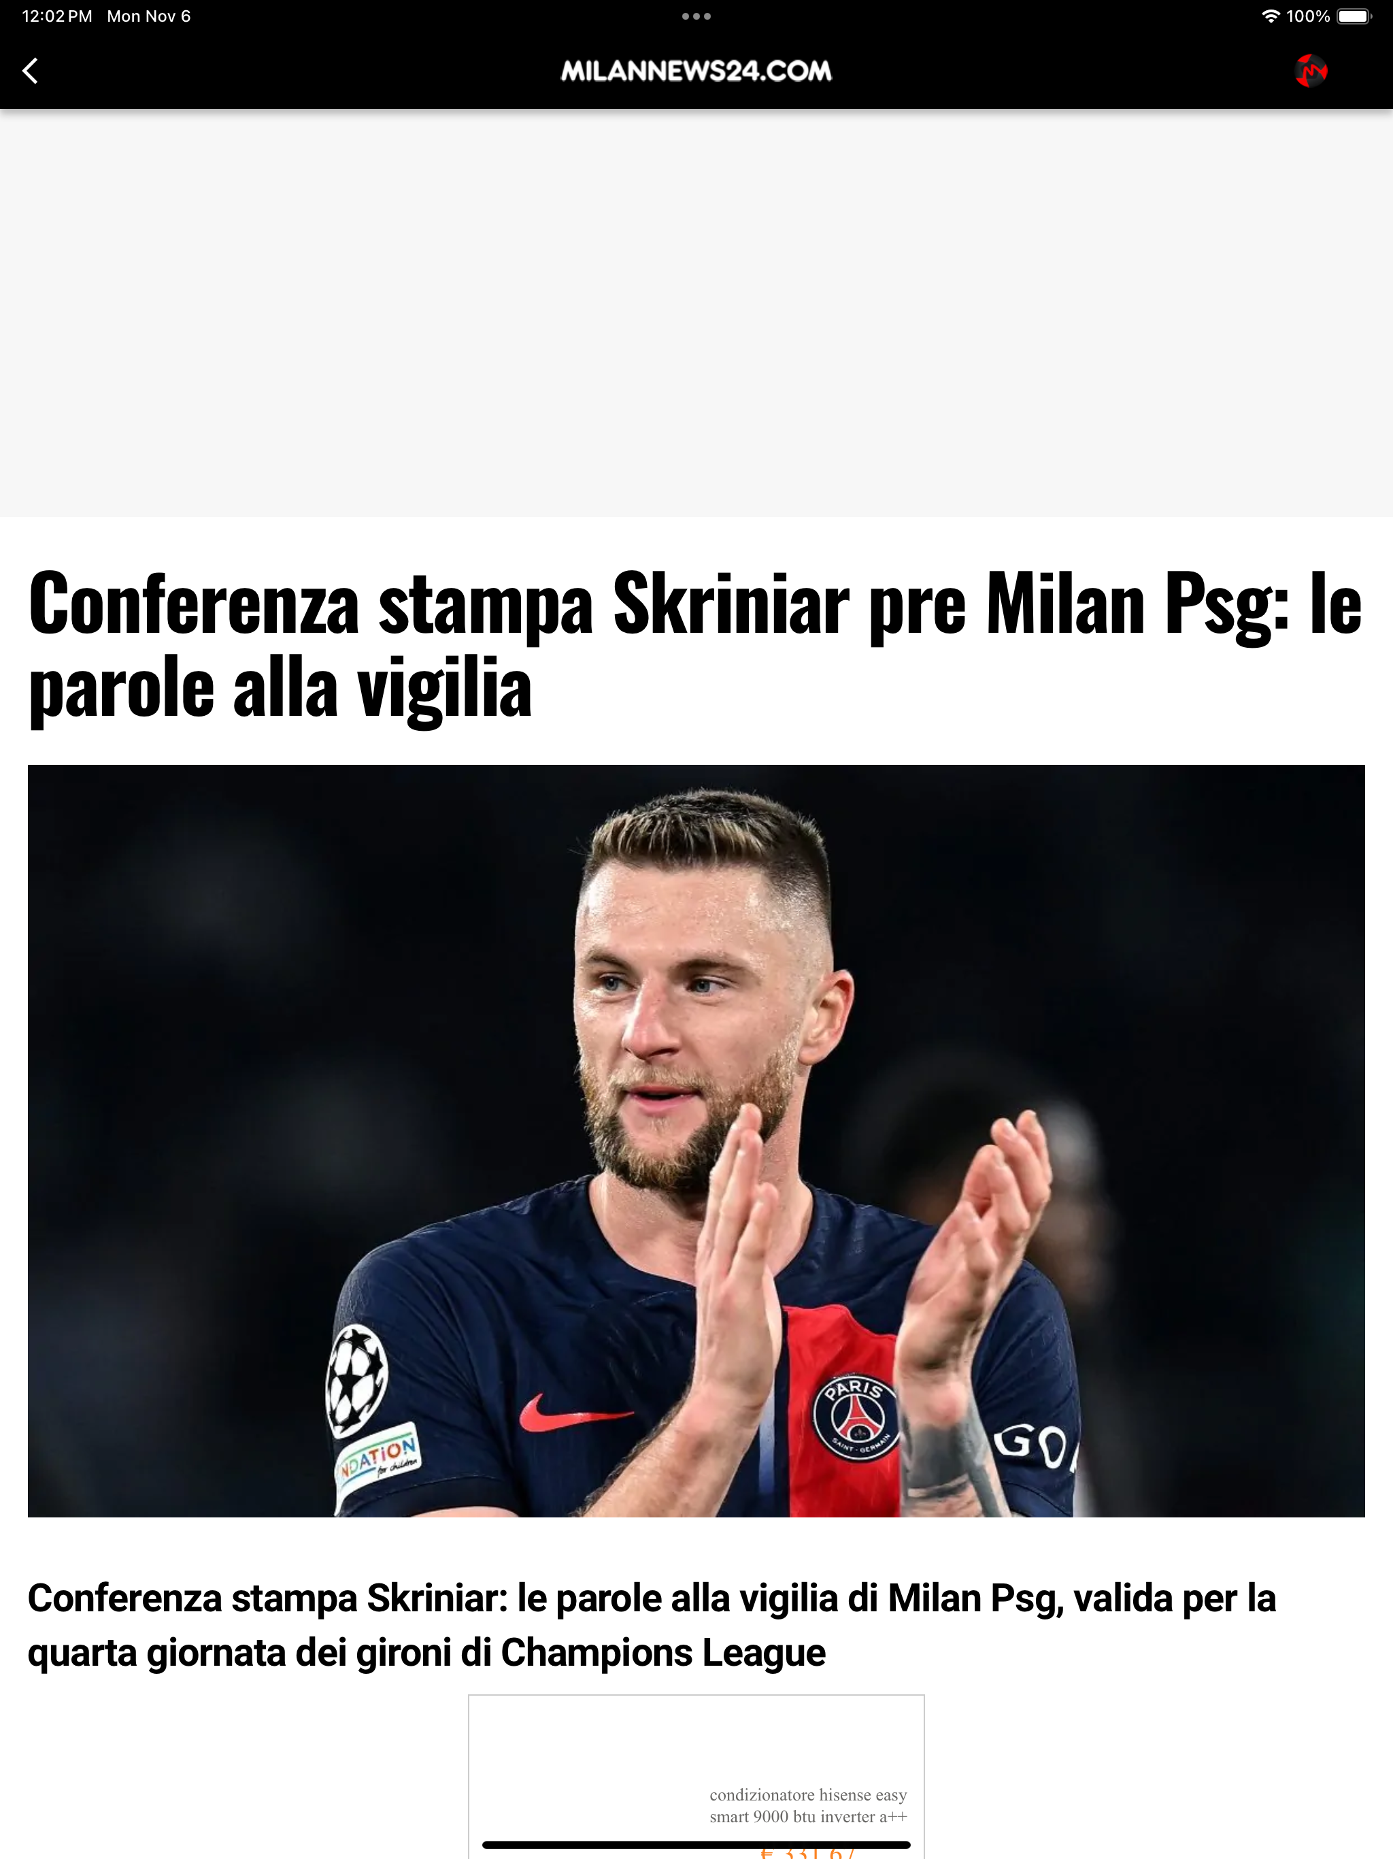Open the Skriniar applauding photo

click(696, 1140)
